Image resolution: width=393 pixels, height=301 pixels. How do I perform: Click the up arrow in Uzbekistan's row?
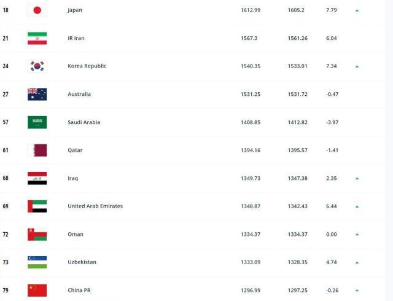357,262
